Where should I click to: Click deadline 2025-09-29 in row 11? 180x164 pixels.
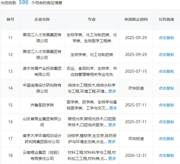pos(136,38)
